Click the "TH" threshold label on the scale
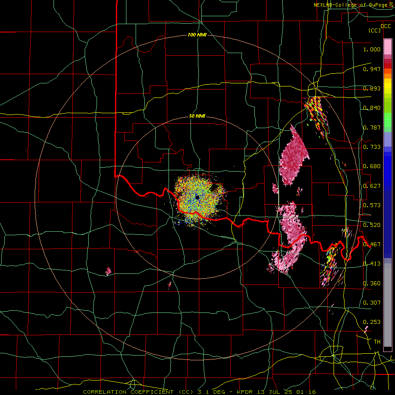 377,342
